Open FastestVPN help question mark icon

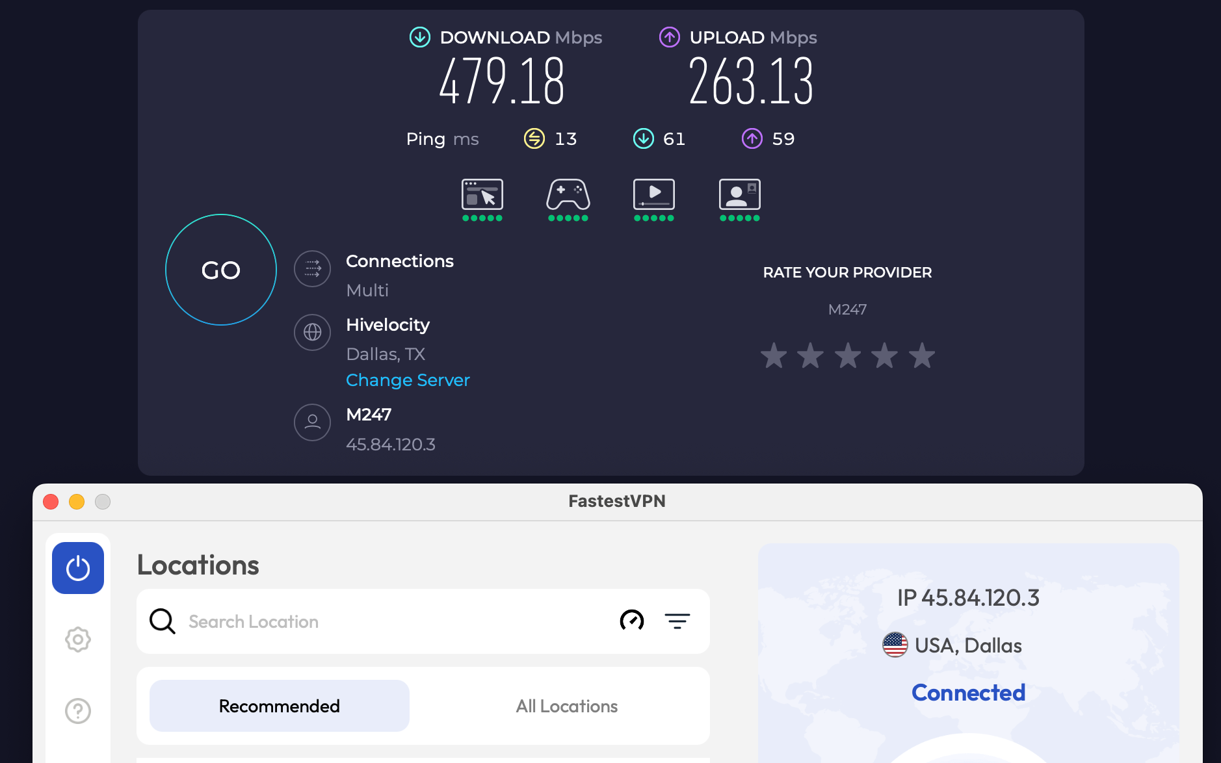point(78,711)
